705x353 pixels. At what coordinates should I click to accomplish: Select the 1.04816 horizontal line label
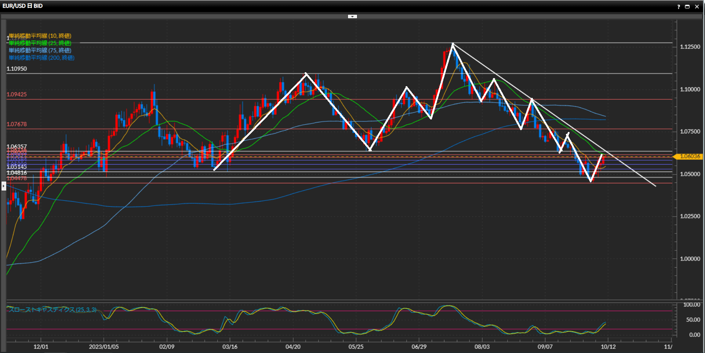17,173
